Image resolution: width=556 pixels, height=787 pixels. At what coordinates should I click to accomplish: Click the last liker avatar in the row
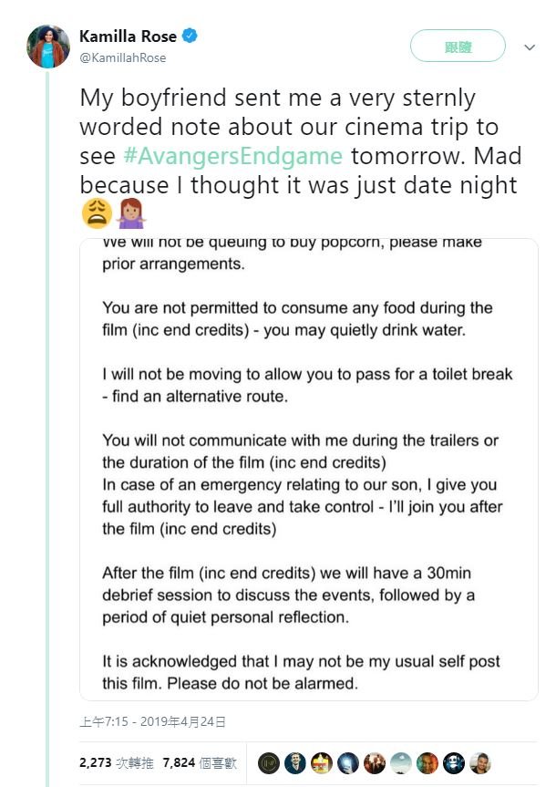(x=481, y=762)
